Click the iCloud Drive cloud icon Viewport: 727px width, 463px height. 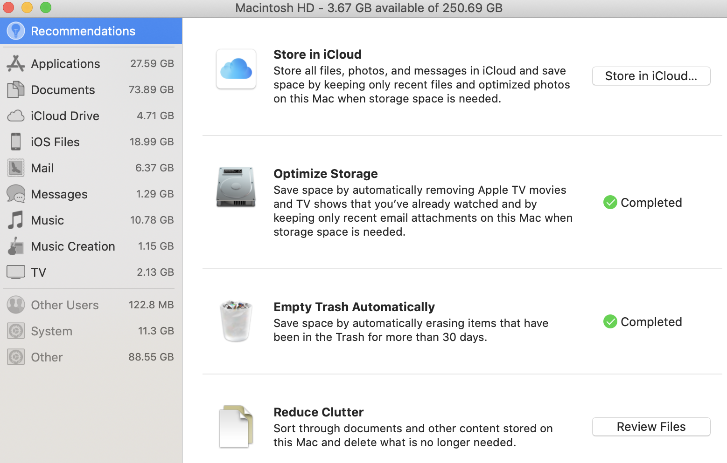coord(16,116)
